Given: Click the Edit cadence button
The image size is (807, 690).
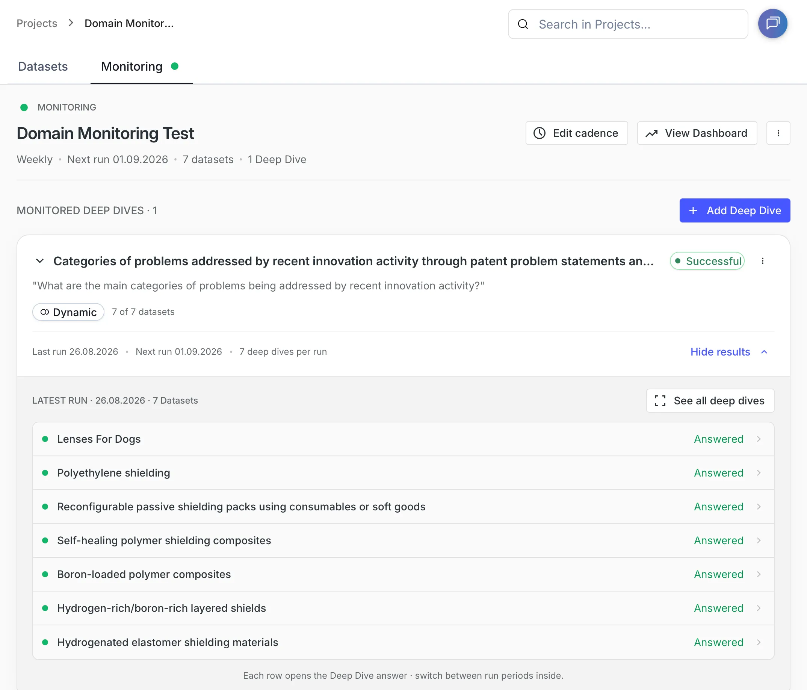Looking at the screenshot, I should click(x=576, y=133).
